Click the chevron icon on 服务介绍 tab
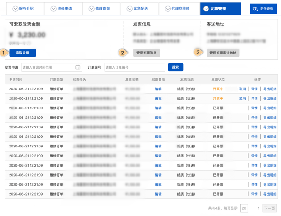Screen dimensions: 281x216 pyautogui.click(x=15, y=9)
